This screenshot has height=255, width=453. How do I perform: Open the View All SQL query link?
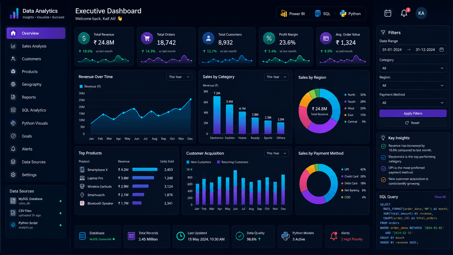tap(440, 197)
